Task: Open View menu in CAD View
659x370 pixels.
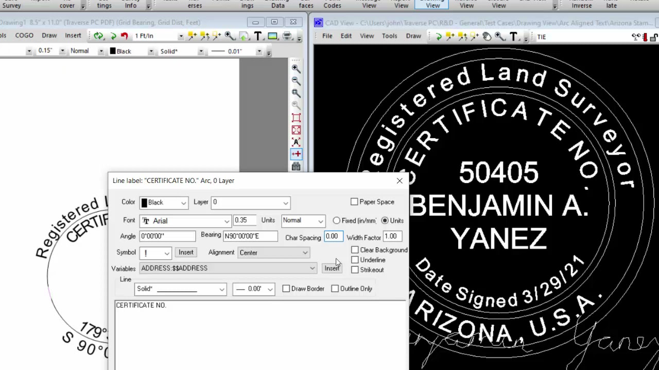Action: point(367,36)
